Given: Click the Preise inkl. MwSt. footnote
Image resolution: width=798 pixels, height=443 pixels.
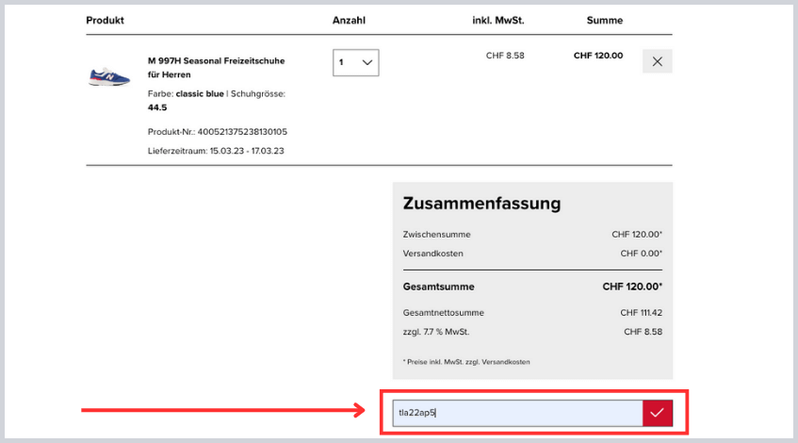Looking at the screenshot, I should click(465, 362).
